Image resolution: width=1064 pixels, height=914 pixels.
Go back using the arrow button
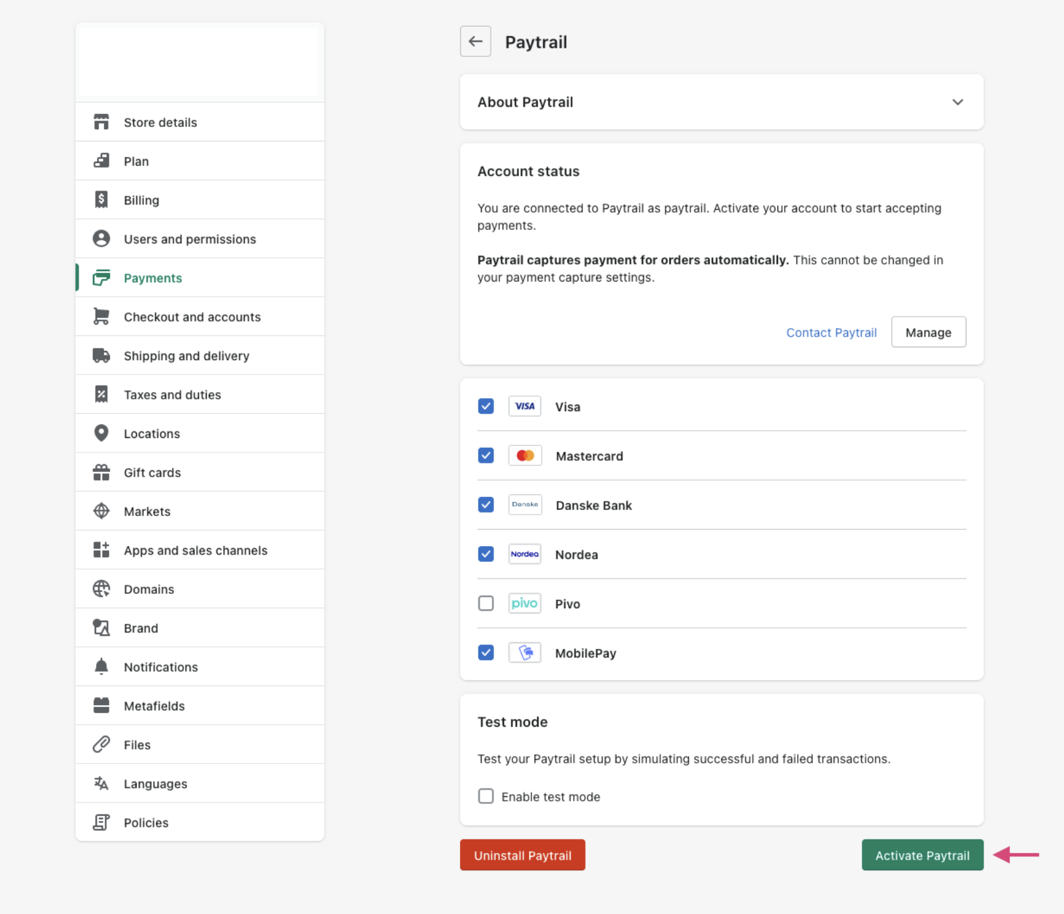tap(475, 42)
